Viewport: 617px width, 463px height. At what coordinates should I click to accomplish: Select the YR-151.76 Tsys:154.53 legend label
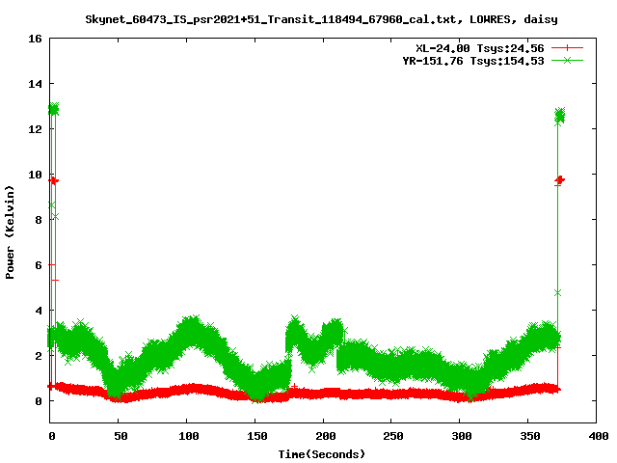(473, 61)
